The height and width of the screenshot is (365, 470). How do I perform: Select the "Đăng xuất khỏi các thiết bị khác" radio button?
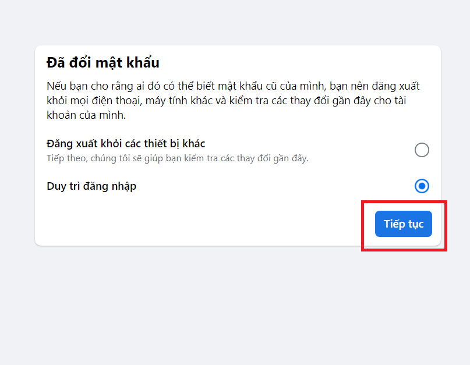422,150
